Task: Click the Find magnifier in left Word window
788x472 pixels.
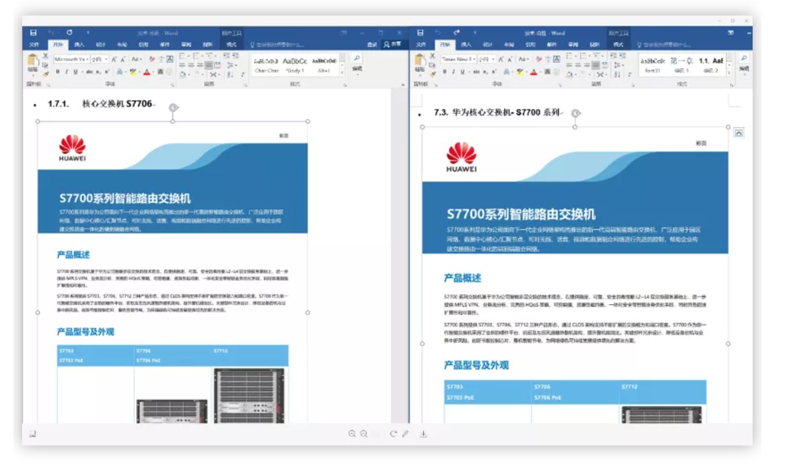Action: pyautogui.click(x=357, y=58)
